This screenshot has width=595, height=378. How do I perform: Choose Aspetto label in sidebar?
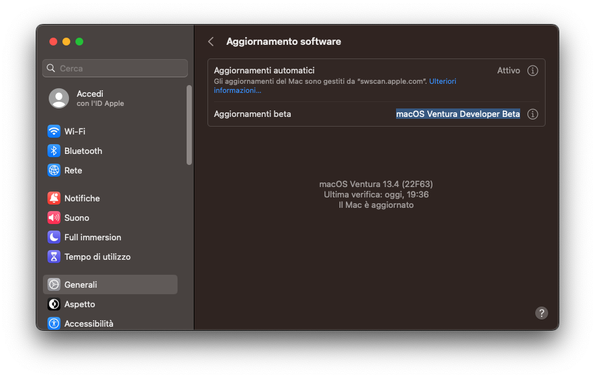tap(80, 305)
